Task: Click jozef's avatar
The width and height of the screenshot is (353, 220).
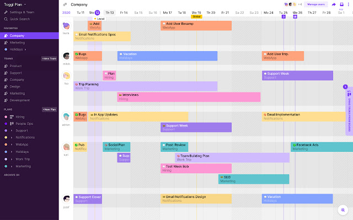Action: [66, 199]
